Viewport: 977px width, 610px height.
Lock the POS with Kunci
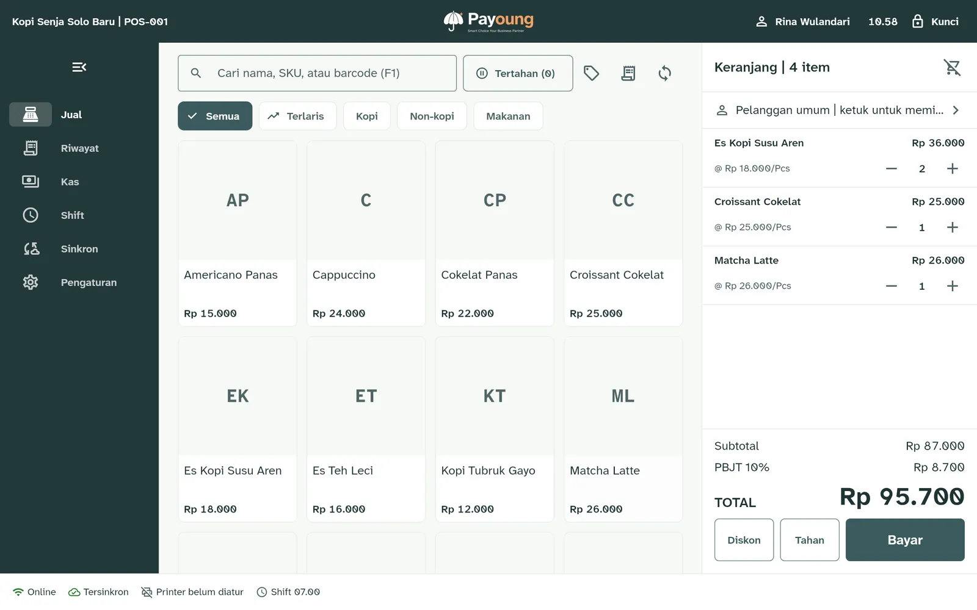click(935, 21)
